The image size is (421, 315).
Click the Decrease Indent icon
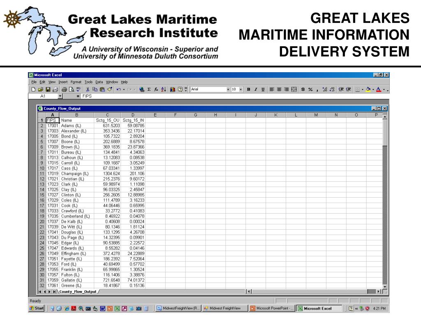pos(341,89)
